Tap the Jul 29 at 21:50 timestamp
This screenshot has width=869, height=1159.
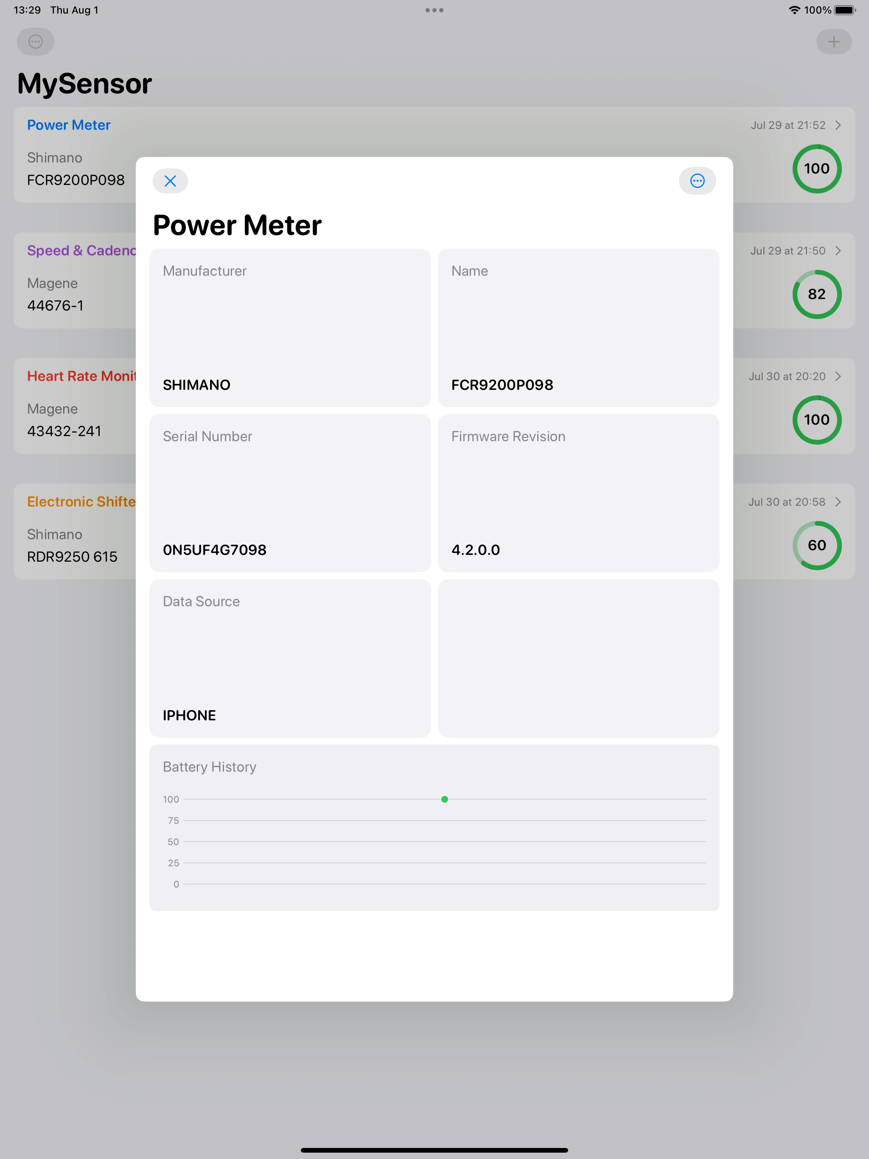788,251
